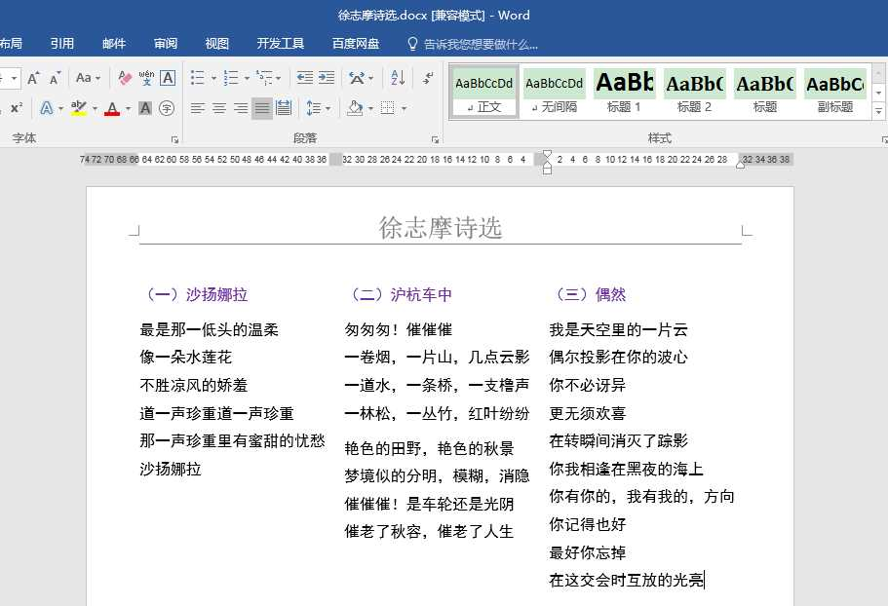This screenshot has width=888, height=606.
Task: Apply character border icon
Action: pos(168,78)
